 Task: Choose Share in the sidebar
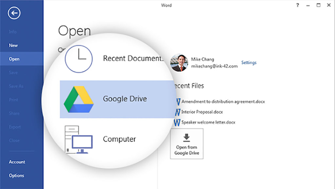[x=14, y=113]
